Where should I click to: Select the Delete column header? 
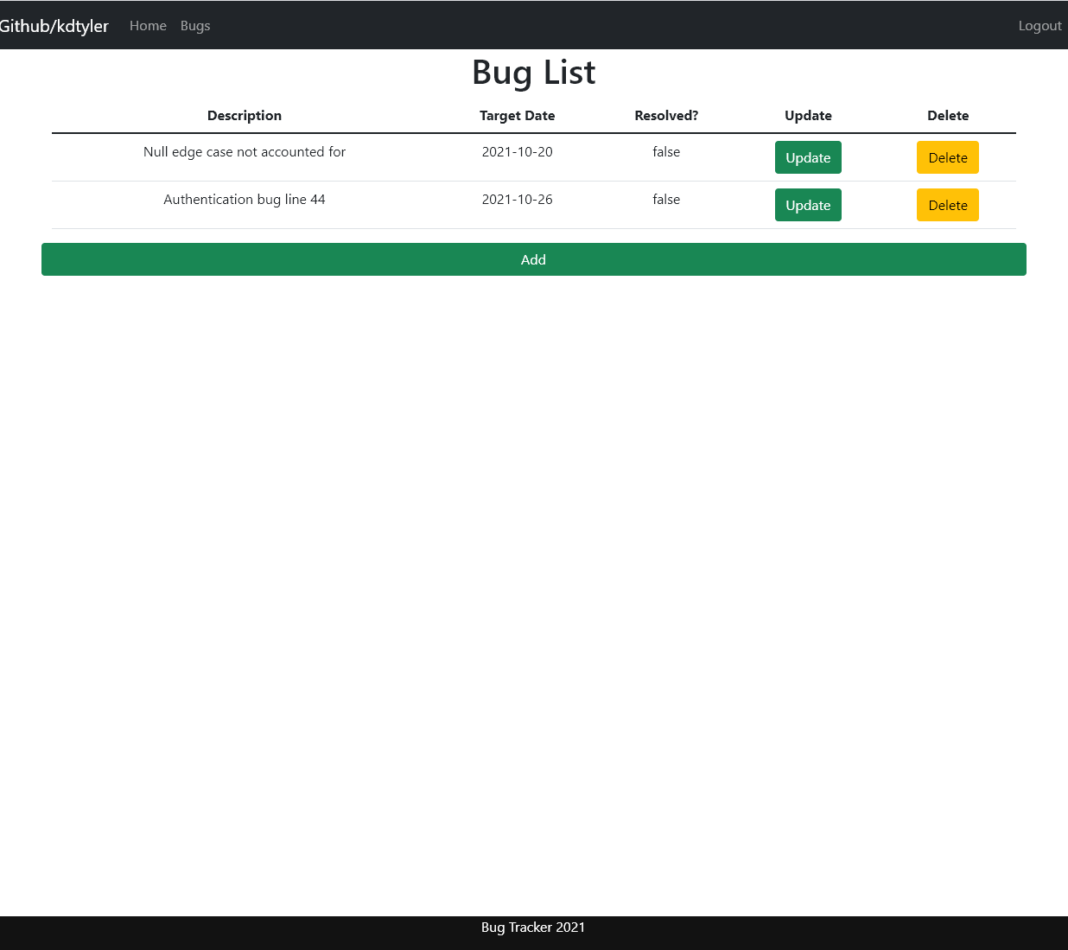tap(948, 116)
